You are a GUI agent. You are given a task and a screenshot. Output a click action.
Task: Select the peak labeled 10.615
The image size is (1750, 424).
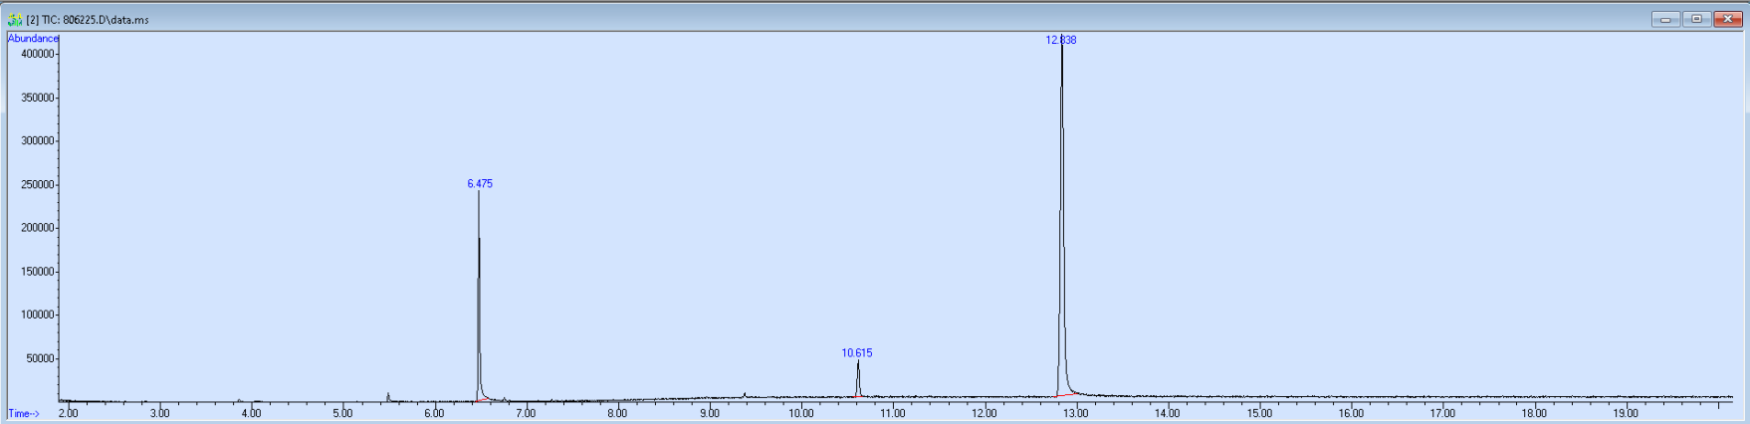click(x=857, y=352)
